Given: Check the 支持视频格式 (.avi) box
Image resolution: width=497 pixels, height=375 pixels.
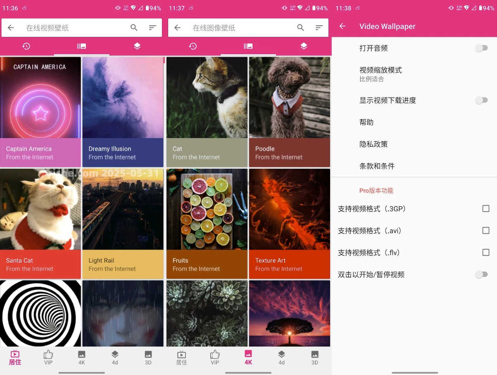Looking at the screenshot, I should (486, 231).
